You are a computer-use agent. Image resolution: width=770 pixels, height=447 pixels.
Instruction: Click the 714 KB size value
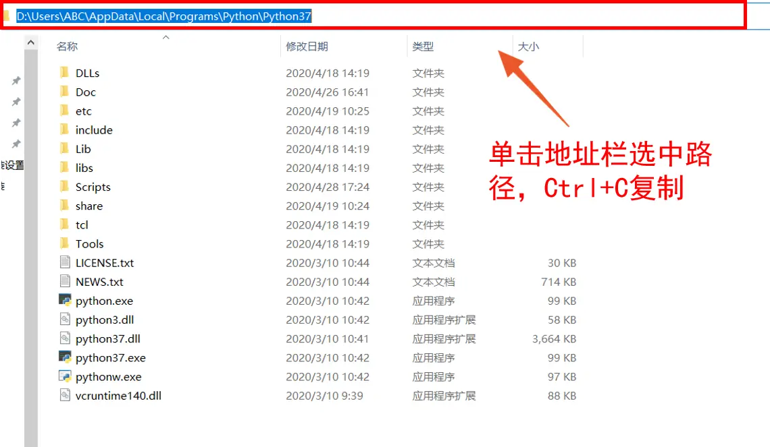point(559,282)
